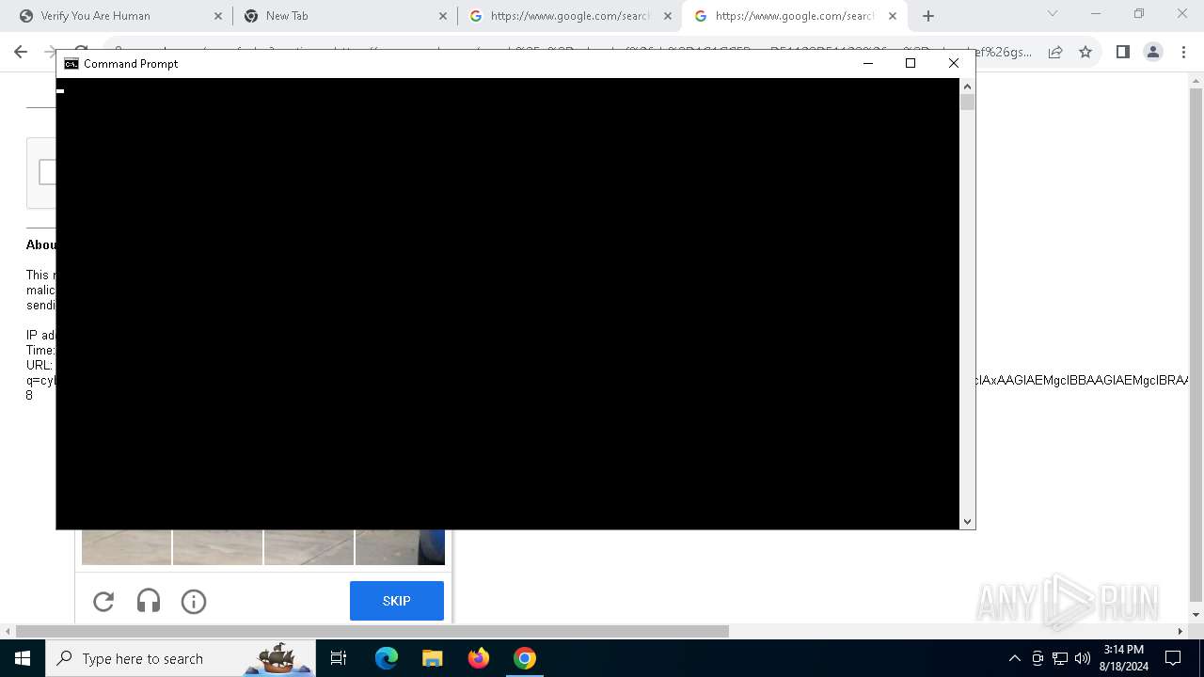Image resolution: width=1204 pixels, height=677 pixels.
Task: Close the active Google search tab
Action: tap(893, 16)
